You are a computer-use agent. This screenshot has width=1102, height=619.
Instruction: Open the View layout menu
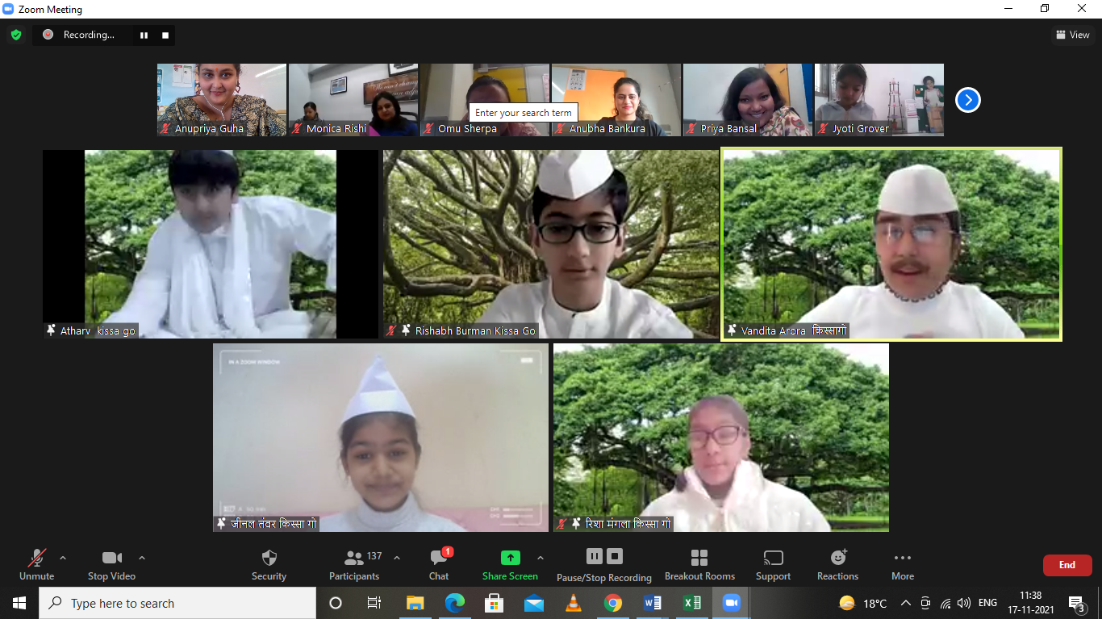pos(1073,35)
